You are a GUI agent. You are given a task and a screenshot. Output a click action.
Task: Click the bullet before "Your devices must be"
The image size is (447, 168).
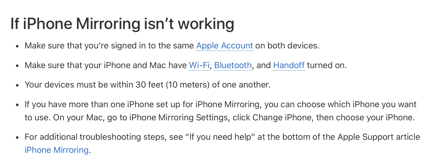coord(17,85)
